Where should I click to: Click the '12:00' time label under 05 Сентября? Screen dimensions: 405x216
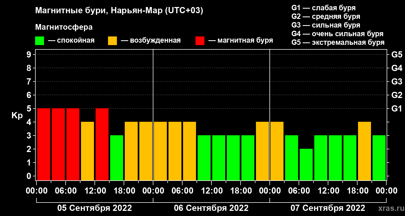click(95, 191)
